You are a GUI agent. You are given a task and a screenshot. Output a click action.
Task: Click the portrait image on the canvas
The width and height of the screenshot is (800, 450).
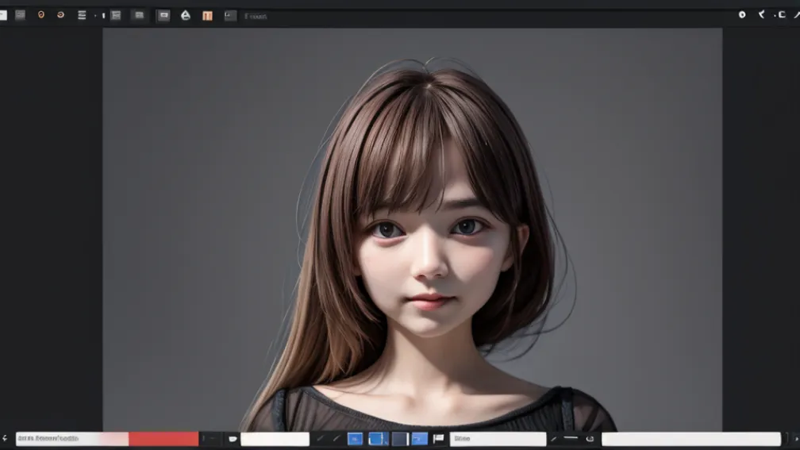pos(412,229)
